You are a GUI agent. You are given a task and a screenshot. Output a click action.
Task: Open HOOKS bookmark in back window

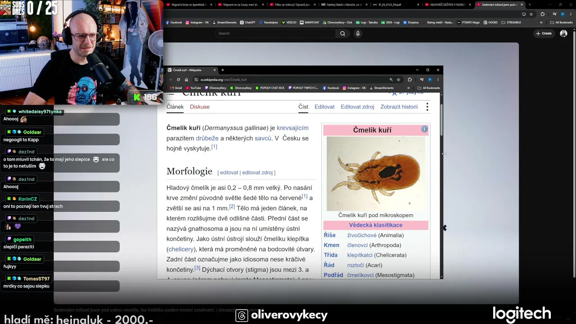(x=490, y=22)
